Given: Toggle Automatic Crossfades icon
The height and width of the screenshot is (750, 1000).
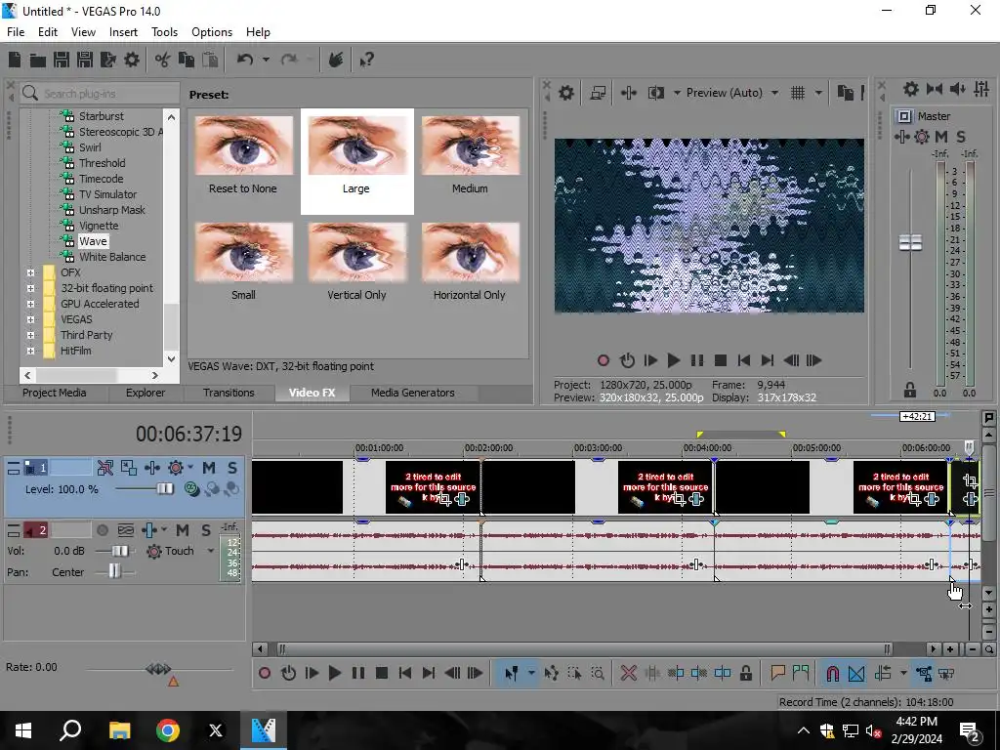Looking at the screenshot, I should point(856,674).
